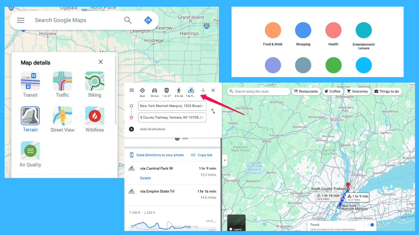The height and width of the screenshot is (235, 419).
Task: Click the green circle in the legend
Action: [333, 65]
